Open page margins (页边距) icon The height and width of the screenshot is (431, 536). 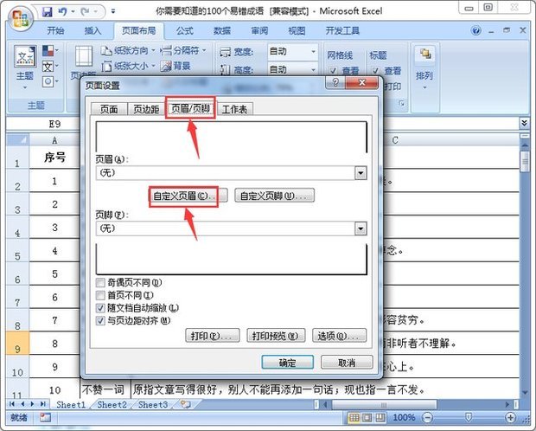click(84, 56)
